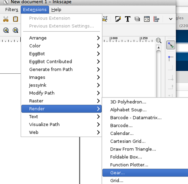This screenshot has height=184, width=188.
Task: Click the previous zoom icon
Action: point(6,30)
